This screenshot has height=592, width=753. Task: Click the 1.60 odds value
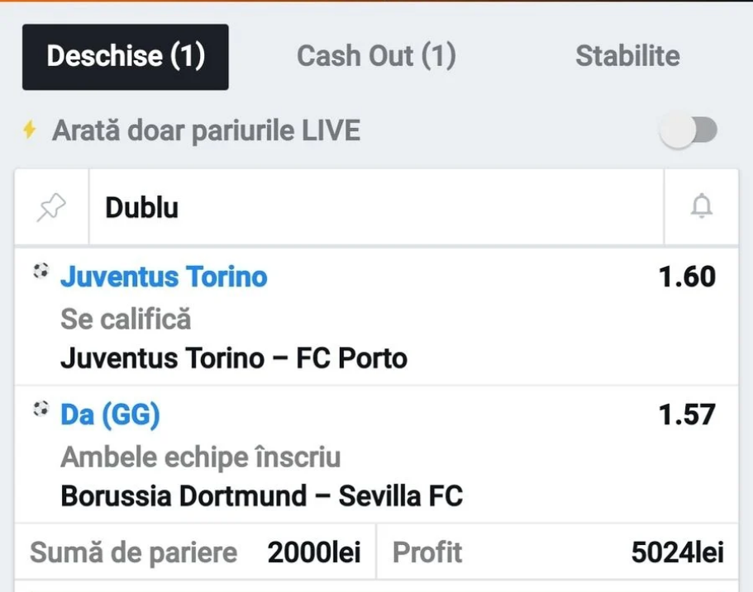tap(687, 277)
